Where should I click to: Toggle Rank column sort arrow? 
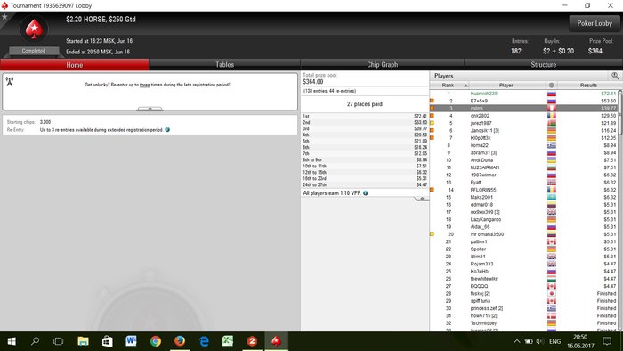466,86
